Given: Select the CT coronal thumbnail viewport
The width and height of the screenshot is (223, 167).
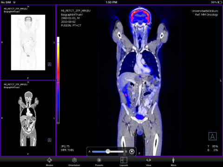Looking at the screenshot, I should (28, 118).
